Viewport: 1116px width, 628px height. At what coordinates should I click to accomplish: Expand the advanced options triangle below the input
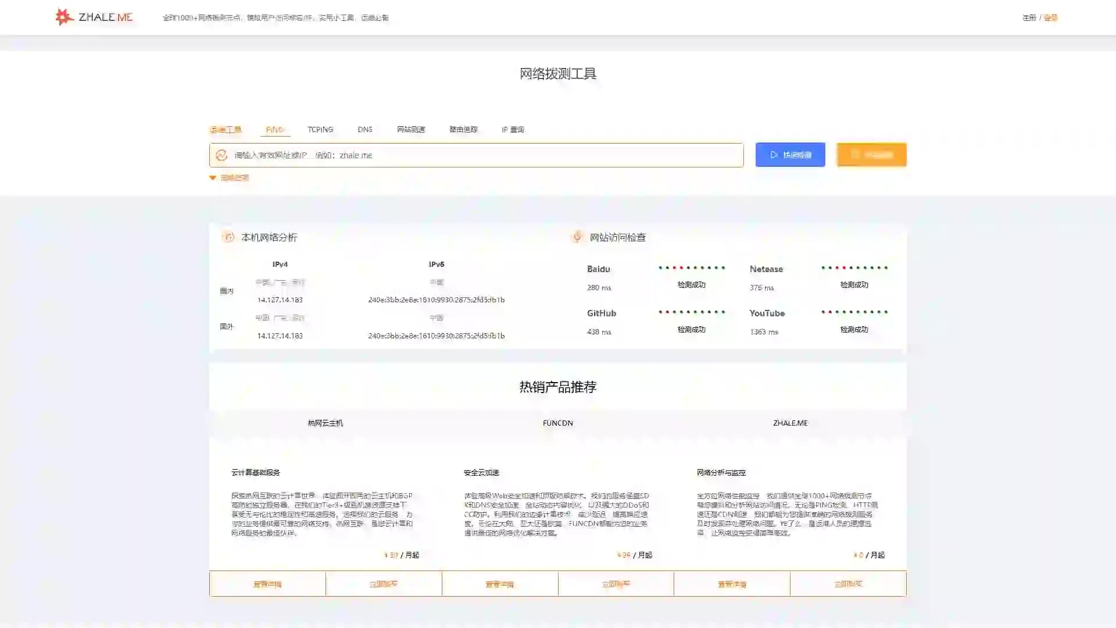(213, 178)
